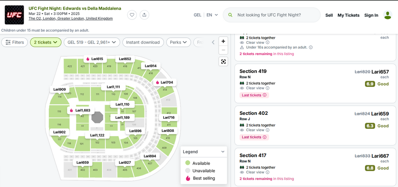
Task: Click the heart favorite icon
Action: pos(132,15)
